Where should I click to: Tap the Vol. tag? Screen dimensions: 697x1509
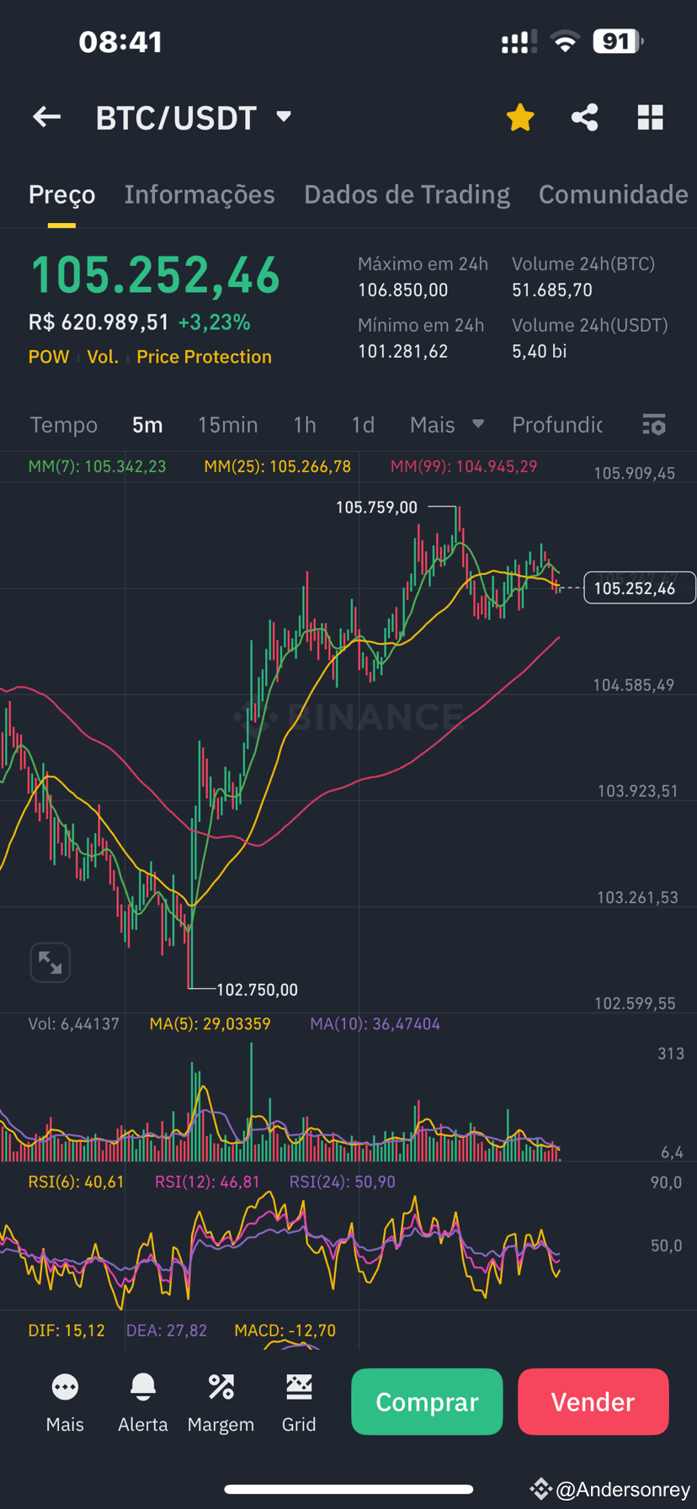(103, 357)
